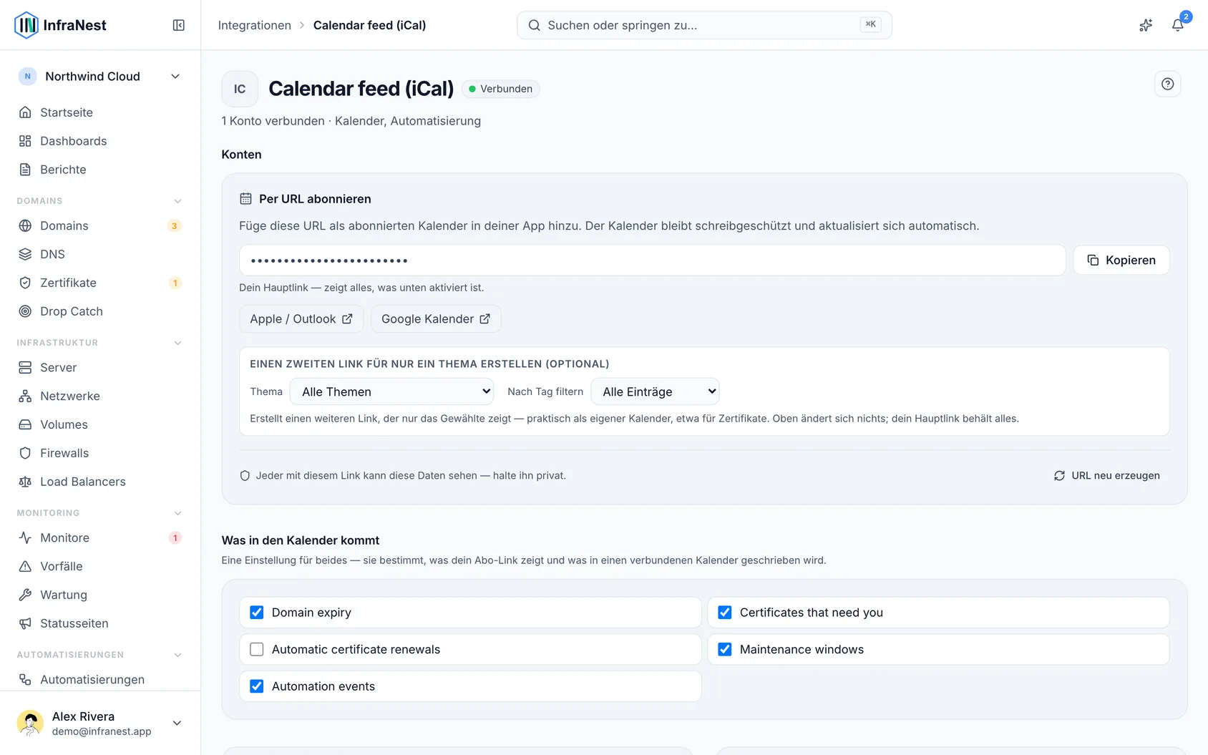Click the InfraNest logo
1208x755 pixels.
[60, 25]
